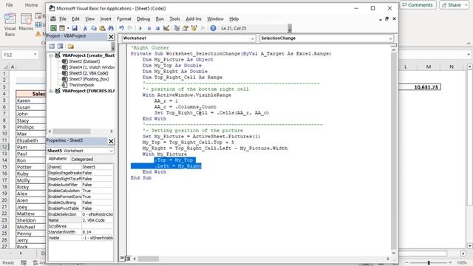
Task: Click the Redo arrow icon
Action: (130, 28)
